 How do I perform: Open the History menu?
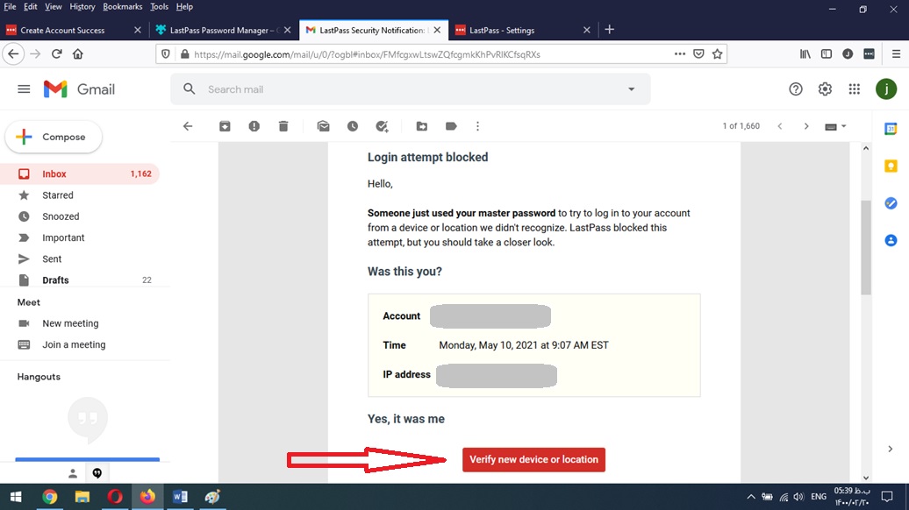pos(82,7)
